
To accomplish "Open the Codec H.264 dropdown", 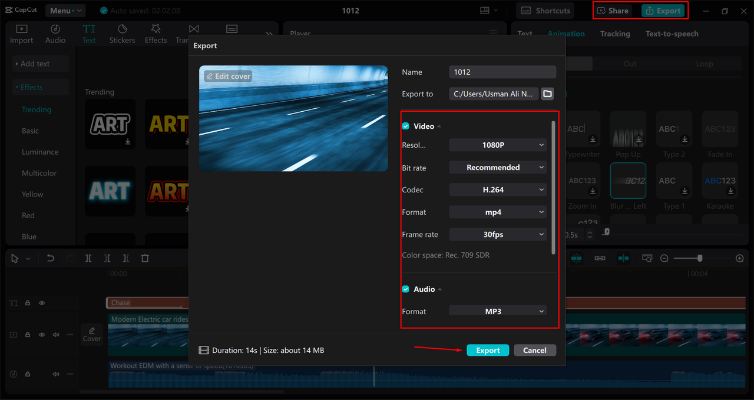I will point(498,190).
